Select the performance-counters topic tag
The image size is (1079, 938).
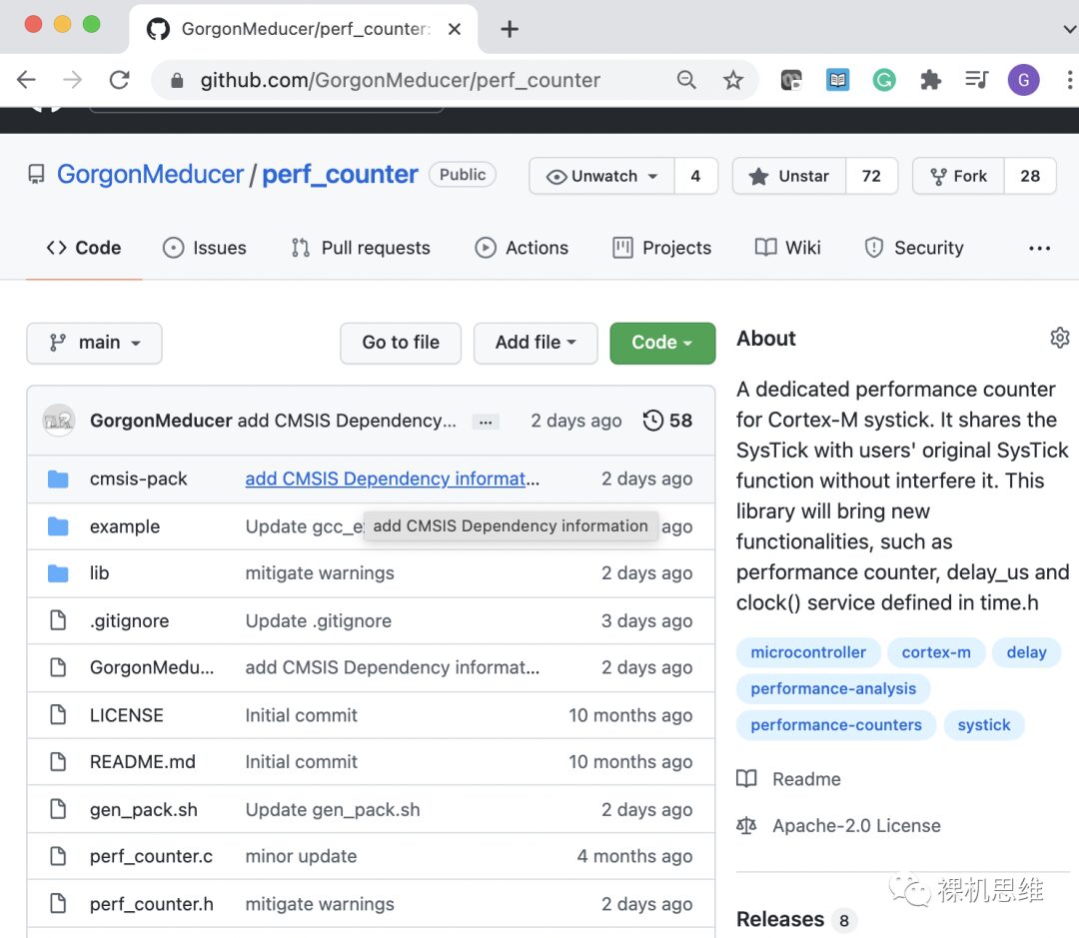(x=835, y=725)
